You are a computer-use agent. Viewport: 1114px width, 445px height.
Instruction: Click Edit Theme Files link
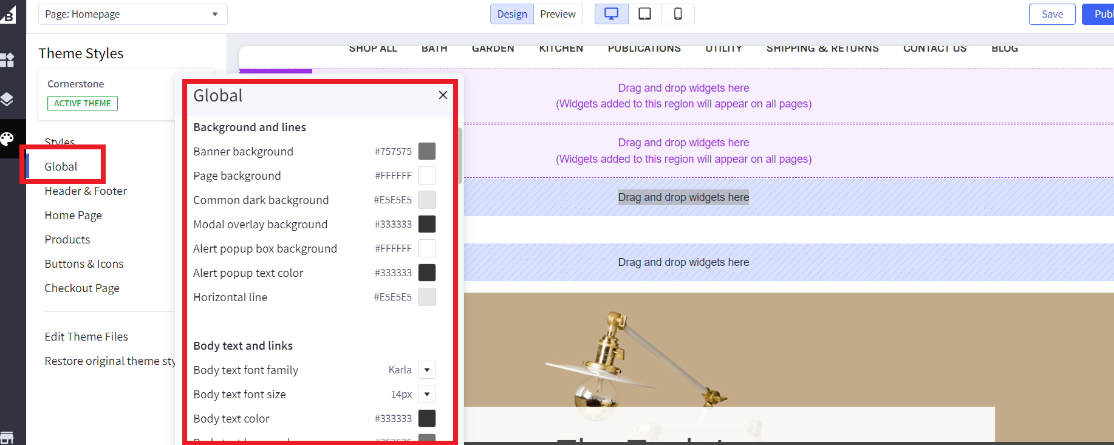(x=86, y=336)
